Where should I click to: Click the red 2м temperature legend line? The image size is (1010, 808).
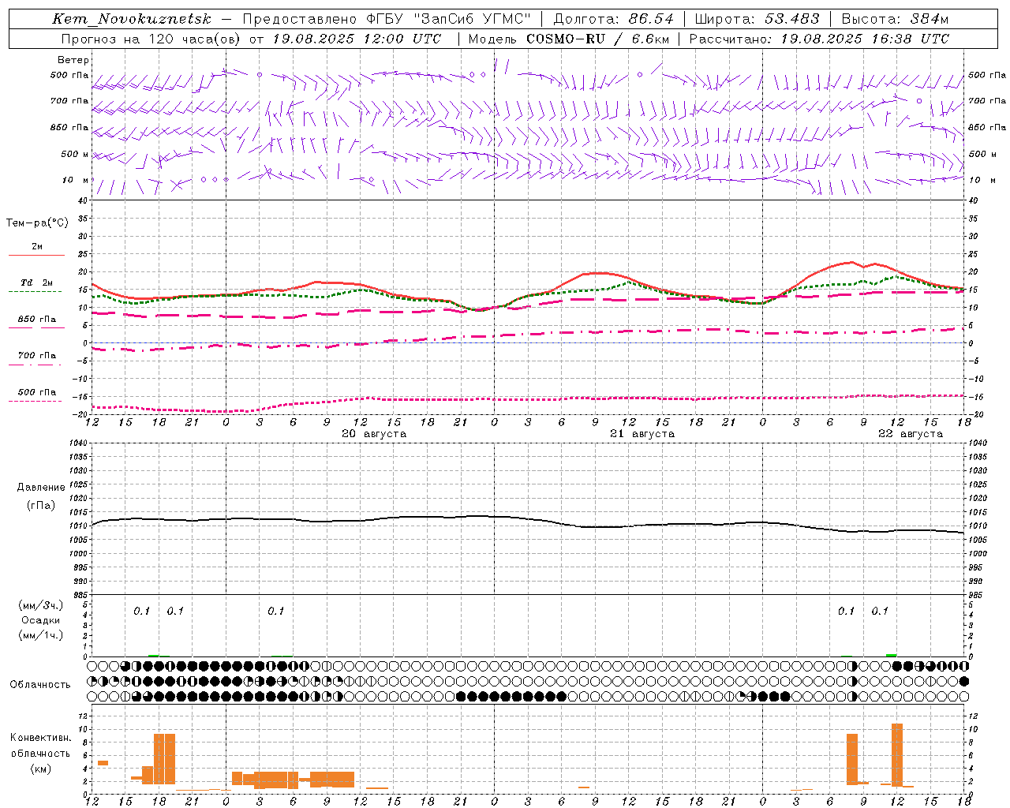(x=36, y=255)
